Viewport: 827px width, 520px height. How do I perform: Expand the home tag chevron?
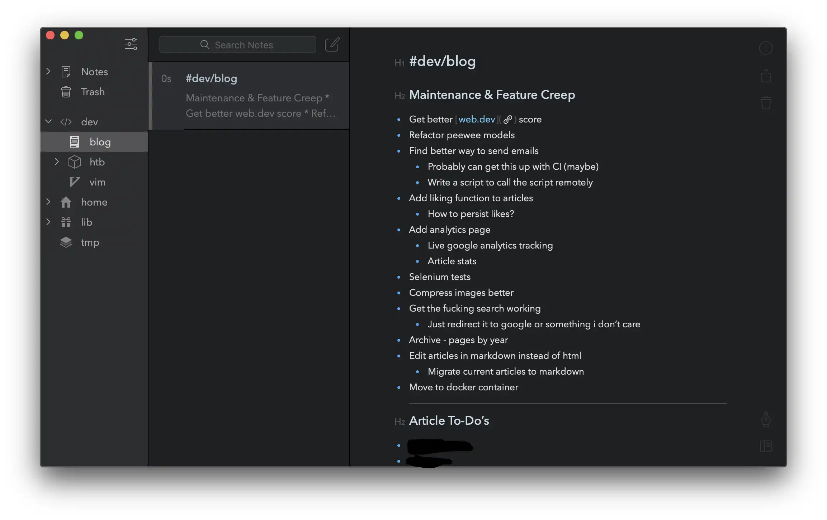tap(48, 202)
